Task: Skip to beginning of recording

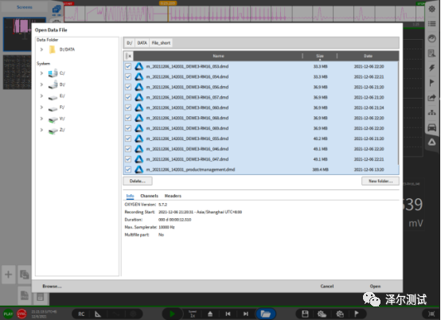Action: coord(228,314)
